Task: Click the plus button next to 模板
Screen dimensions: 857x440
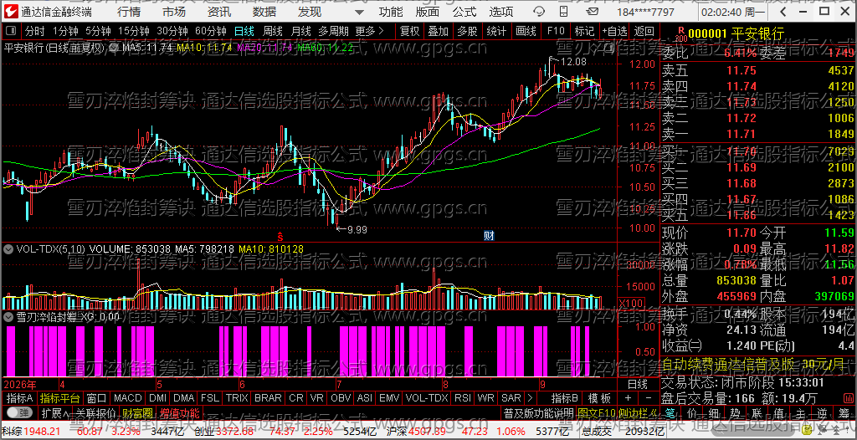Action: tap(628, 398)
